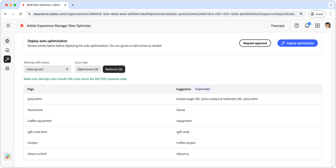
Task: Select the /gift-cards.html page cell
Action: pos(37,132)
